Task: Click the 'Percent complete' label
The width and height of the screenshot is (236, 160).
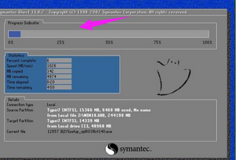Action: click(x=21, y=61)
